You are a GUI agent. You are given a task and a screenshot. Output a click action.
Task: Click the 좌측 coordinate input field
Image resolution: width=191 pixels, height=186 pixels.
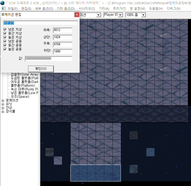click(62, 30)
